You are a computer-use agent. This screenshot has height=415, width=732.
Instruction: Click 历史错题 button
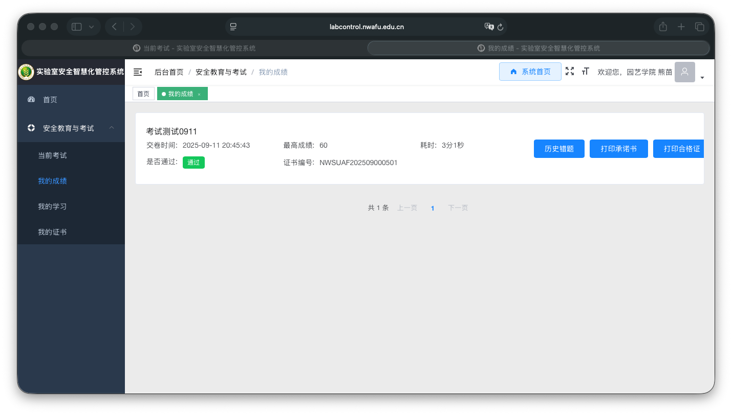coord(559,149)
